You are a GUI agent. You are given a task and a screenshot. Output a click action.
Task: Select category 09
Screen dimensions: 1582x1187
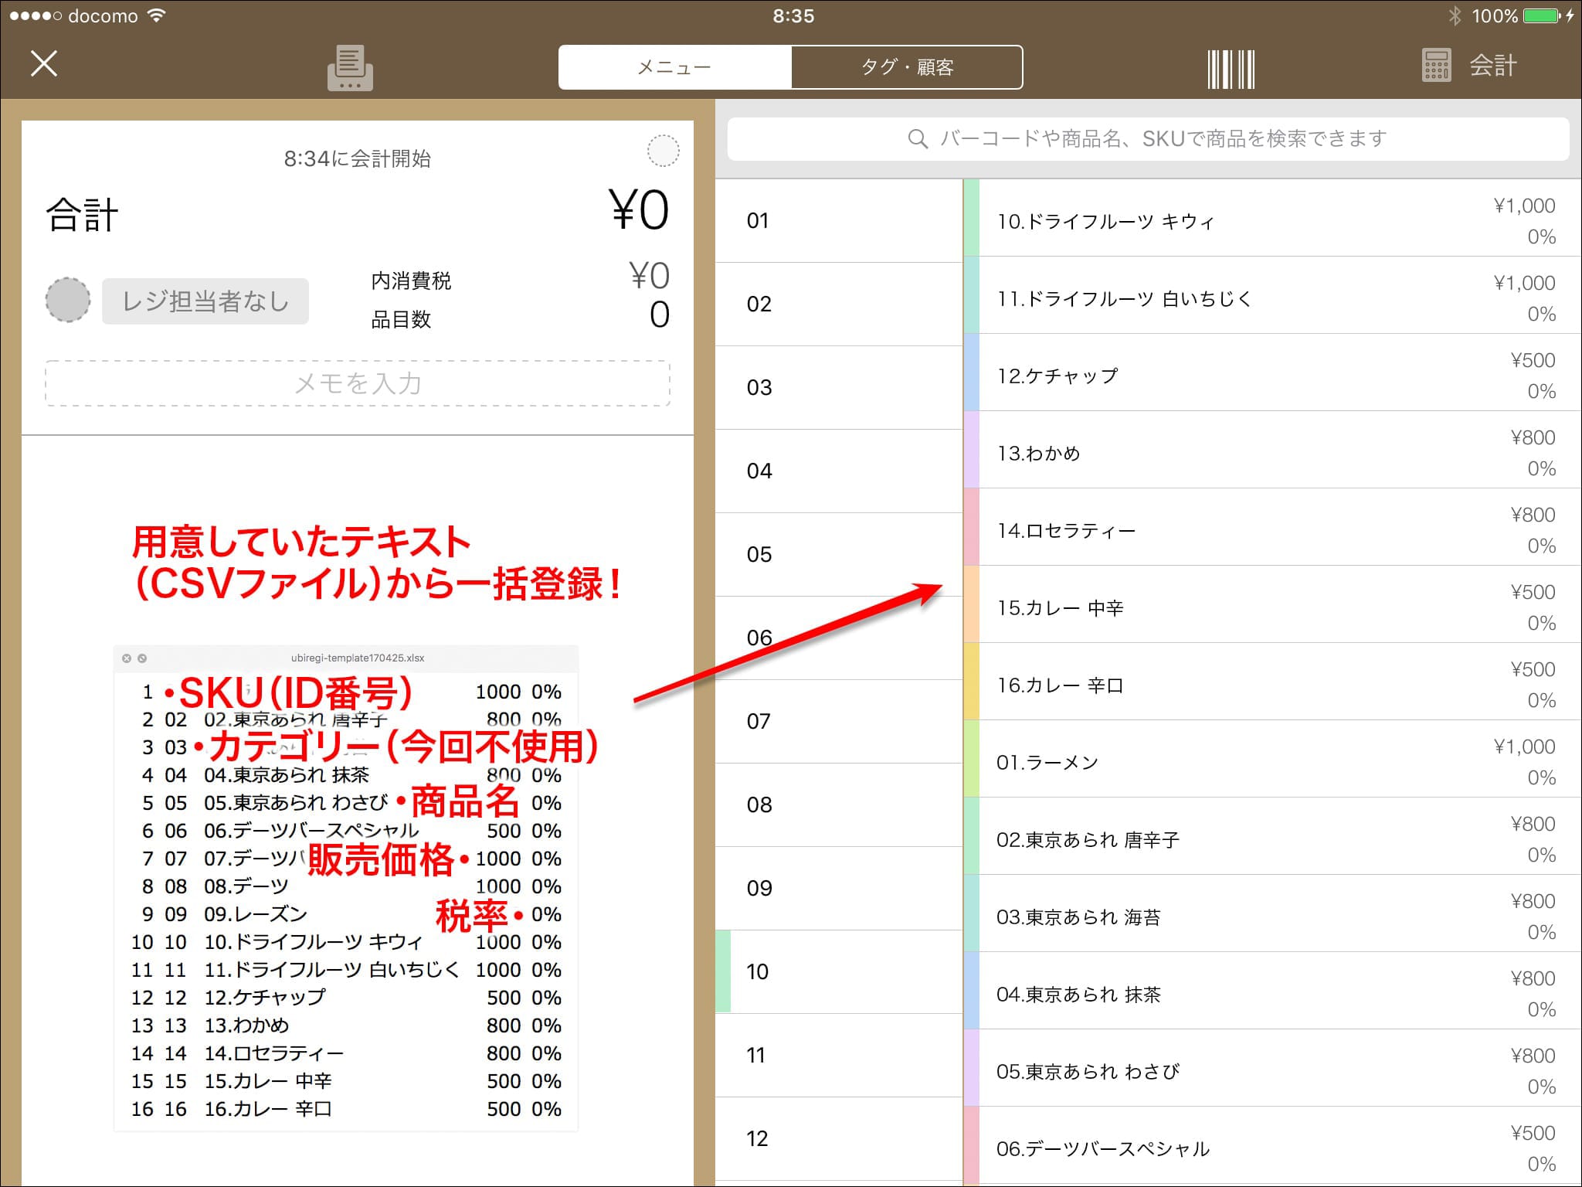(x=839, y=889)
